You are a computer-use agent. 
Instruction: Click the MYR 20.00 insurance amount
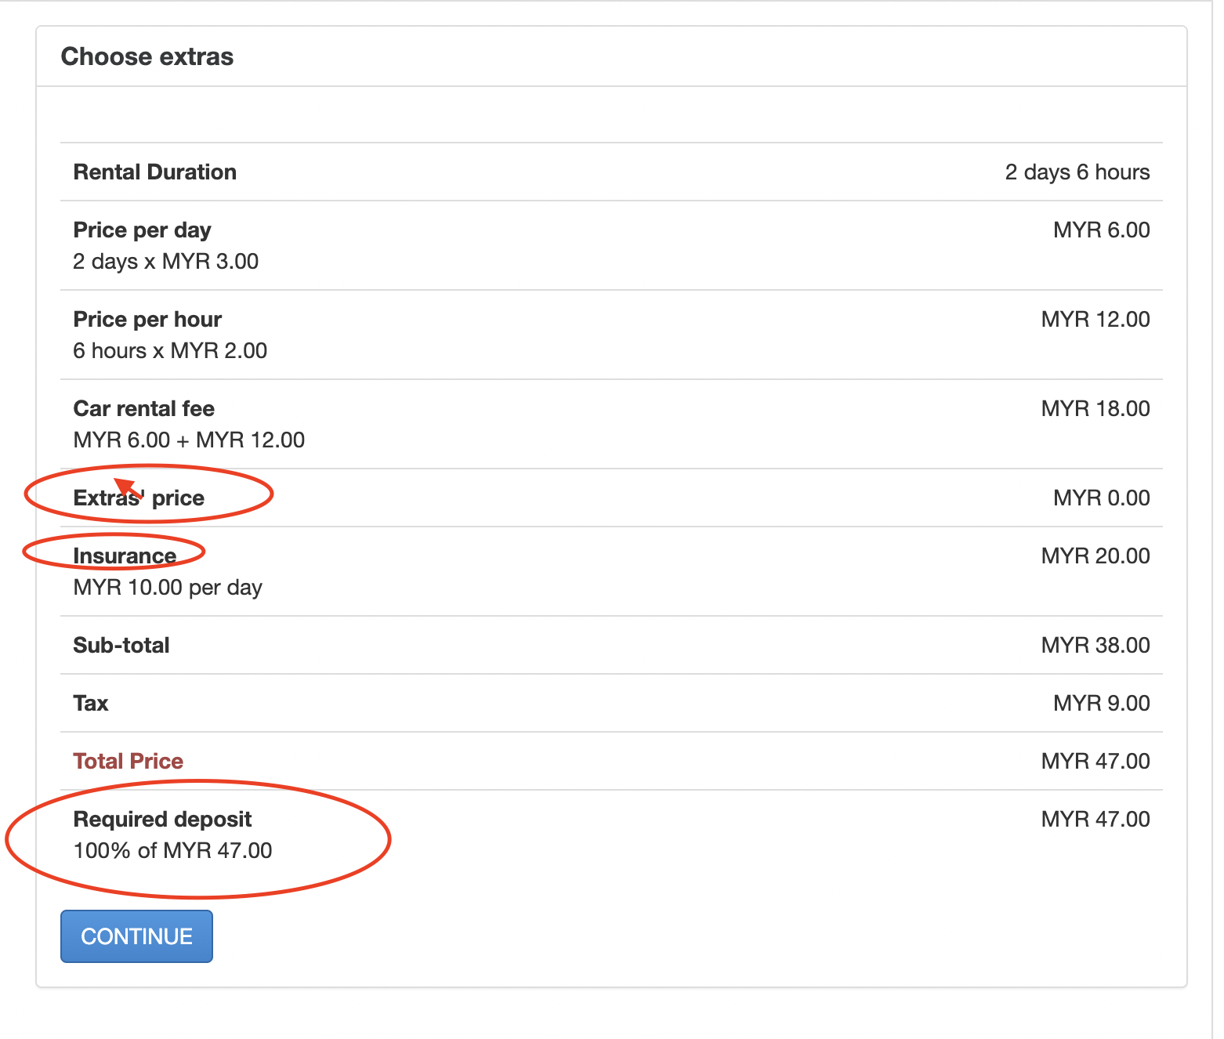[x=1095, y=556]
